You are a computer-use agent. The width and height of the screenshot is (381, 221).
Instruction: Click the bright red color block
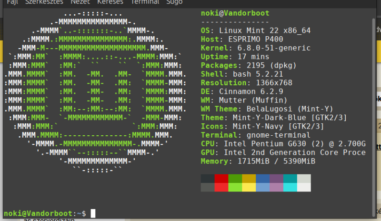pos(221,187)
